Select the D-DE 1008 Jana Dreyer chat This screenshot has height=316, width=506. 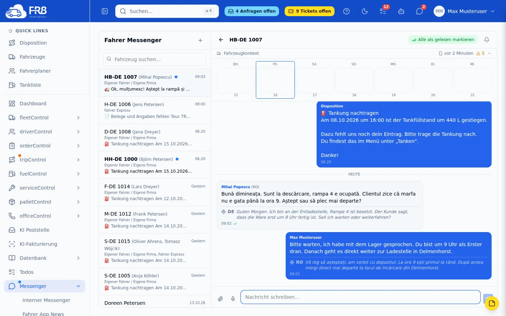(x=155, y=138)
